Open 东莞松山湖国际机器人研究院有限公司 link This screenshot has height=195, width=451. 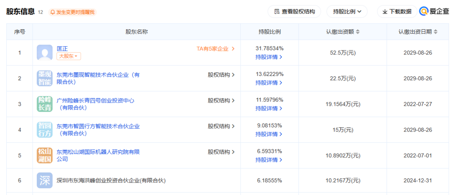pyautogui.click(x=98, y=155)
